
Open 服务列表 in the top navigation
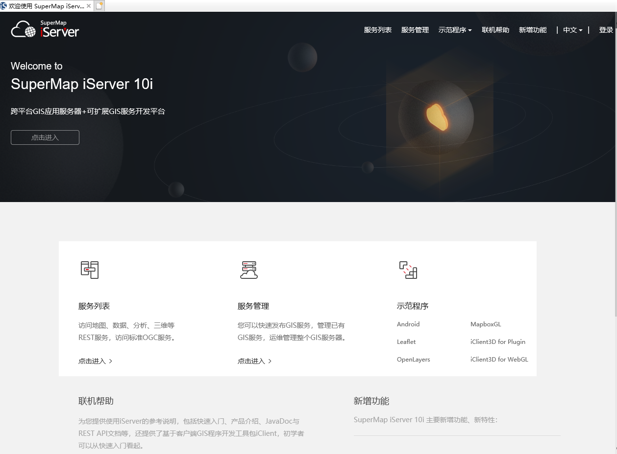click(x=378, y=30)
